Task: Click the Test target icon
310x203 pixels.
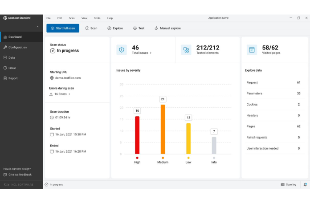Action: (x=135, y=28)
